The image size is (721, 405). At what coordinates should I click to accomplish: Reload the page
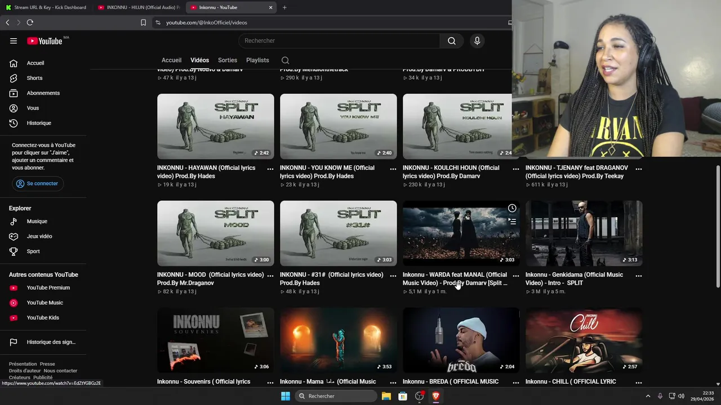30,22
